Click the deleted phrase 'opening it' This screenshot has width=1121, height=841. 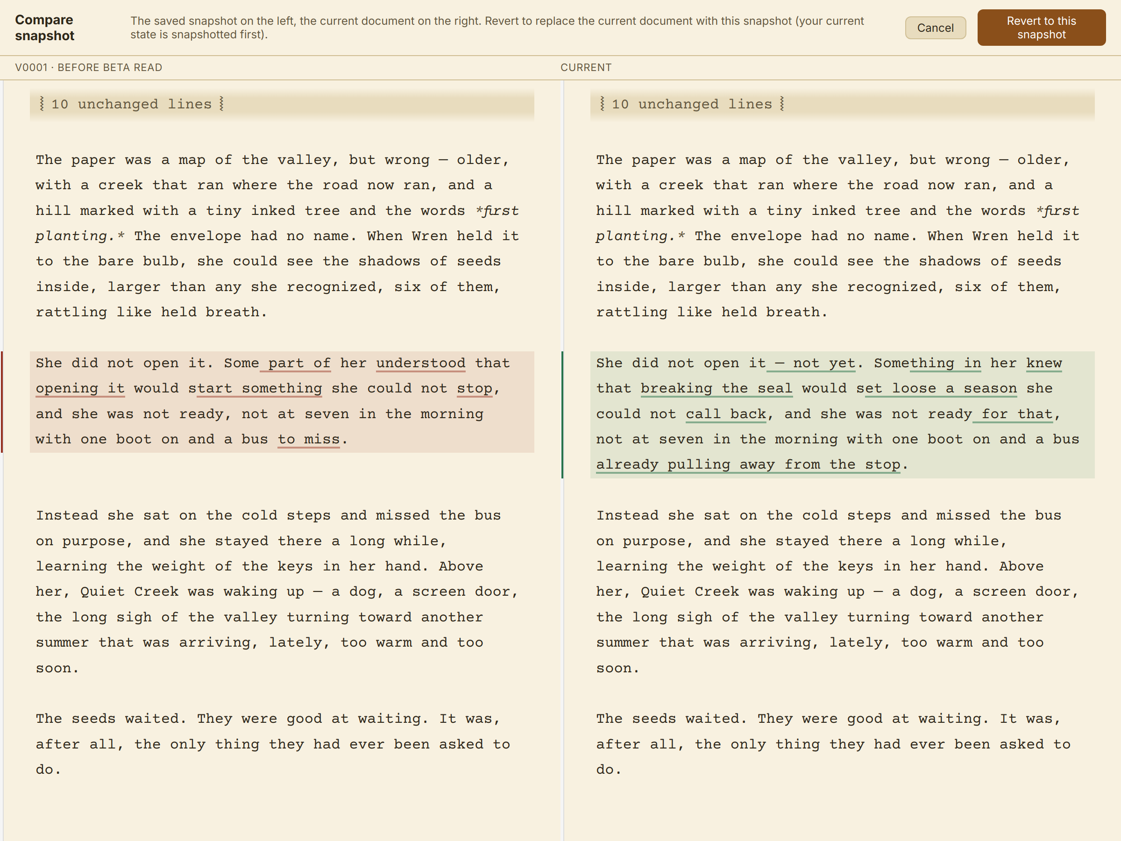[x=80, y=389]
